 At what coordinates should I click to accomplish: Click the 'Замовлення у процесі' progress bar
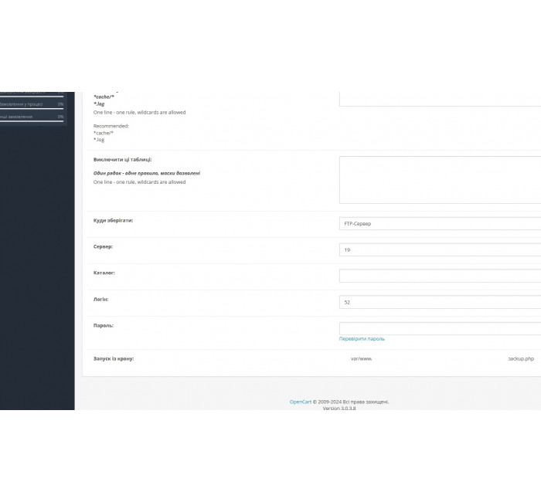pyautogui.click(x=32, y=109)
